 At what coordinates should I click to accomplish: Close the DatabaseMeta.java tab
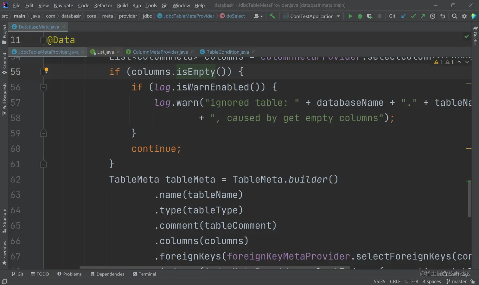click(63, 27)
